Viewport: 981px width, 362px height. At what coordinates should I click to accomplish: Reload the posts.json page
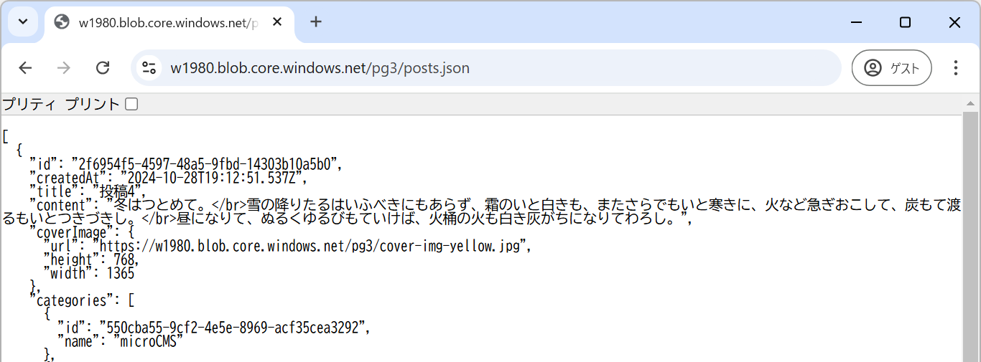click(103, 68)
